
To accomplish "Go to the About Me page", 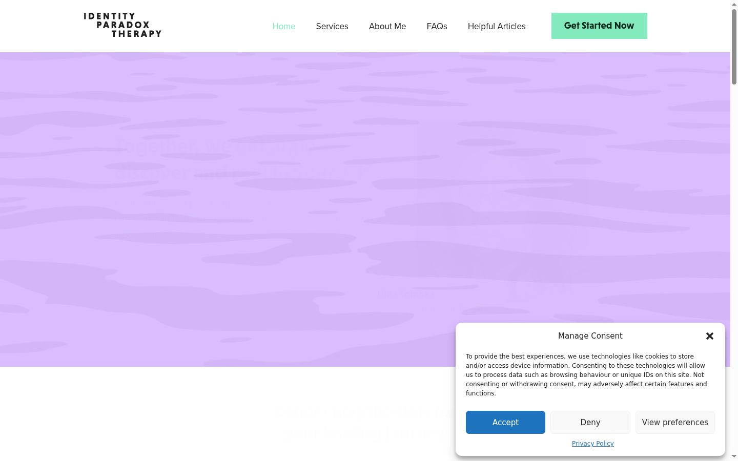I will click(x=387, y=26).
